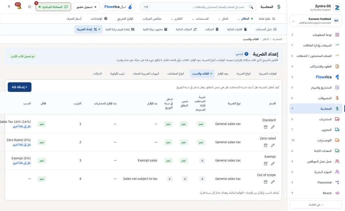The image size is (345, 211).
Task: Open Flowrica module in sidebar
Action: click(x=316, y=77)
